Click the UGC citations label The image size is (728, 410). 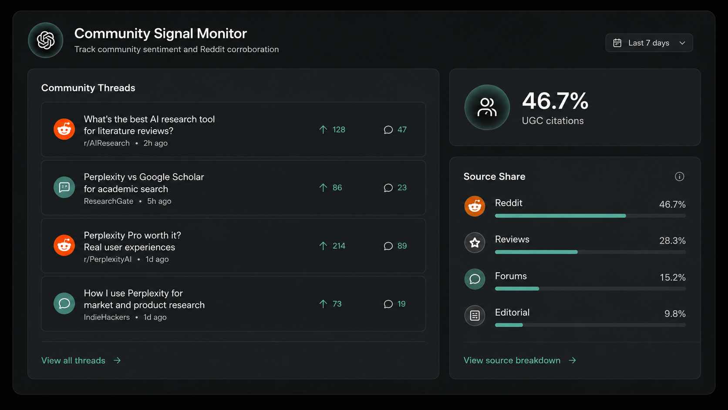553,121
